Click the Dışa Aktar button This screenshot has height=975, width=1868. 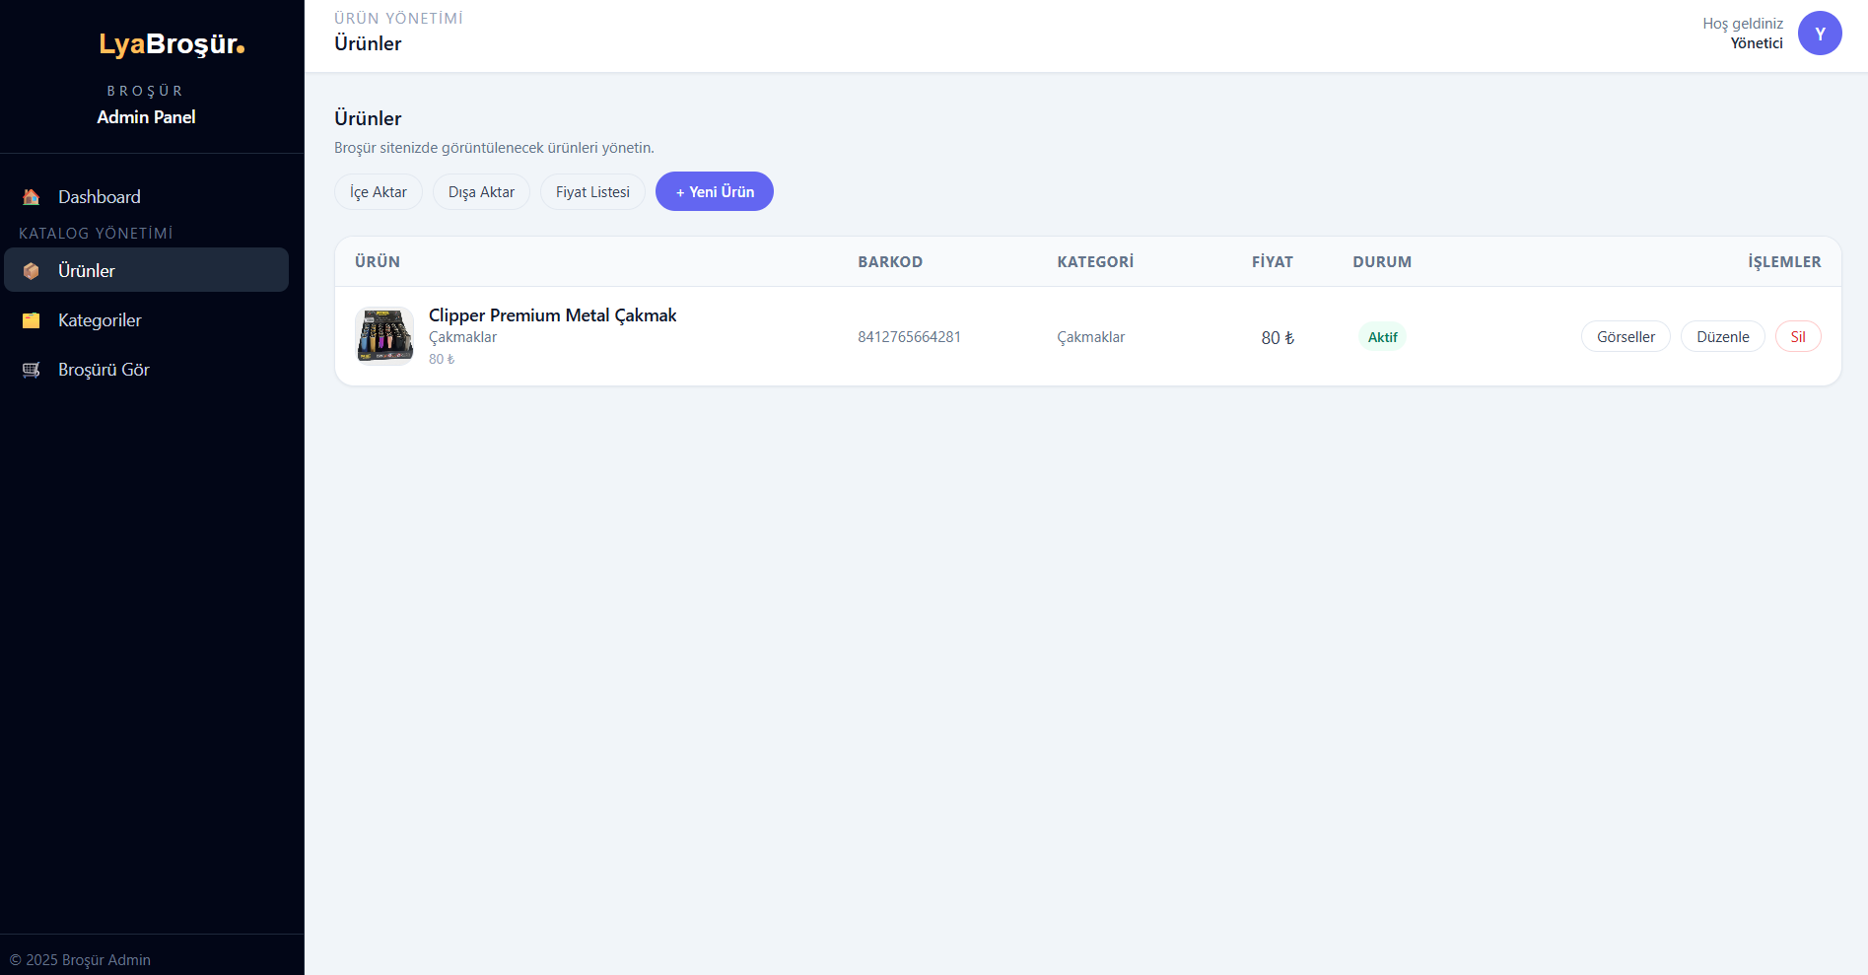[481, 192]
